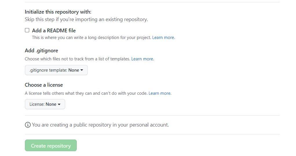
Task: Click the 'A license tells others' description text
Action: point(86,93)
